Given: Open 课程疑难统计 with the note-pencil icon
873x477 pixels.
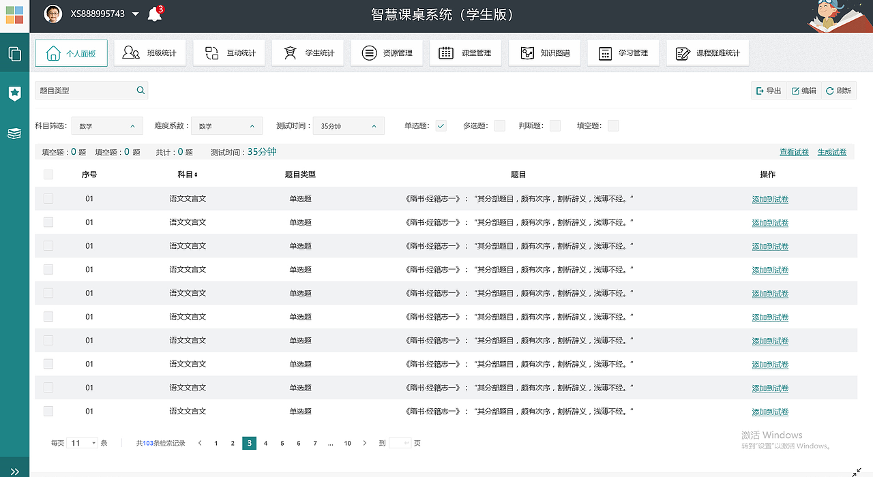Looking at the screenshot, I should pos(708,53).
